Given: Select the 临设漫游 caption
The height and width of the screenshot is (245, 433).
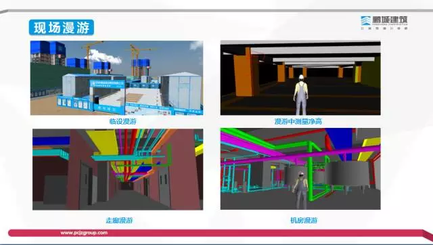Looking at the screenshot, I should point(123,121).
